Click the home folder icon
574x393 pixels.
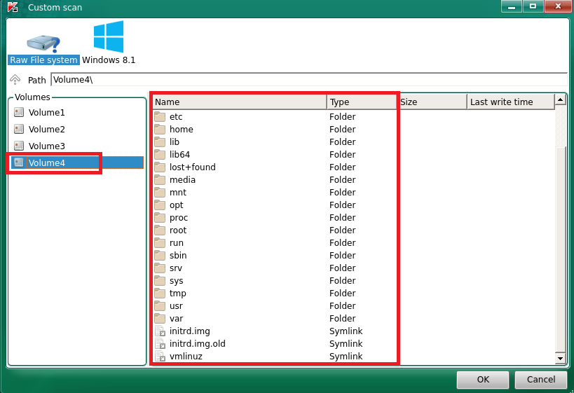160,129
